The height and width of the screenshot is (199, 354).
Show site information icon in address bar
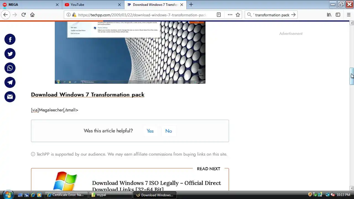point(69,15)
